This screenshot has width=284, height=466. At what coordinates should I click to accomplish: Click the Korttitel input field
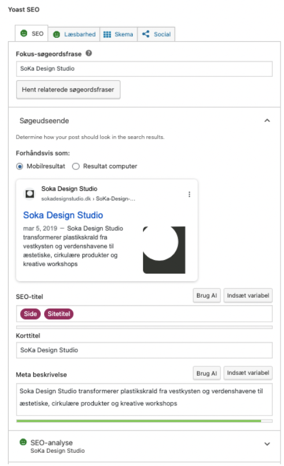click(144, 350)
